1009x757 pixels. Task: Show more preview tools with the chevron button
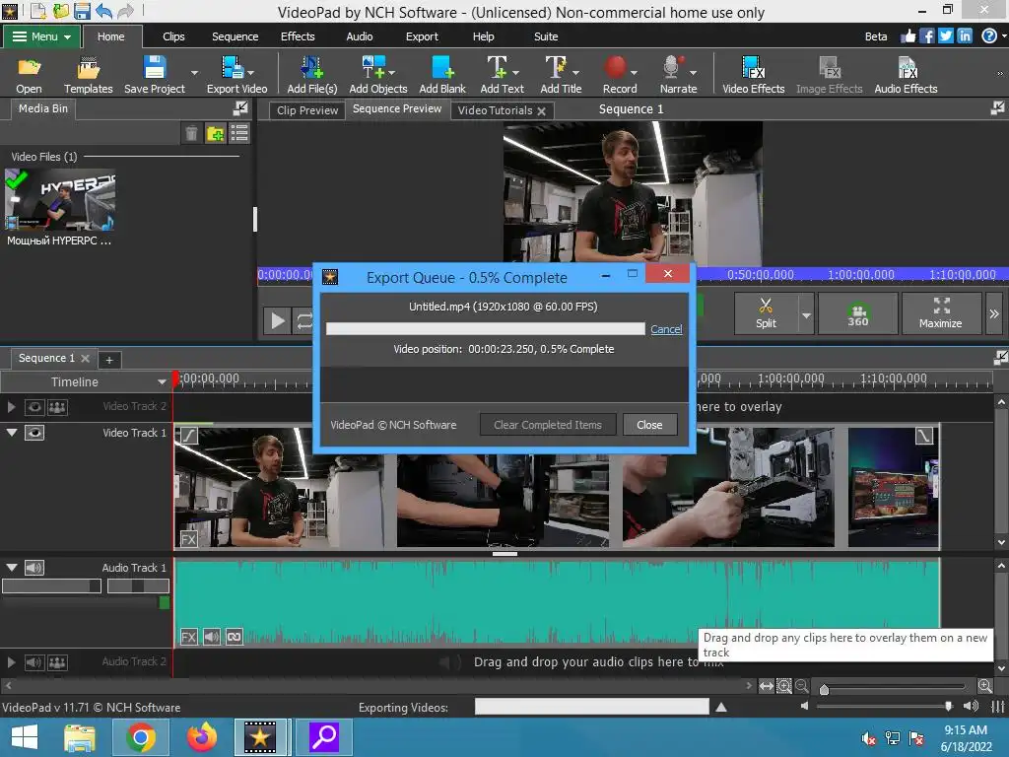click(x=994, y=313)
